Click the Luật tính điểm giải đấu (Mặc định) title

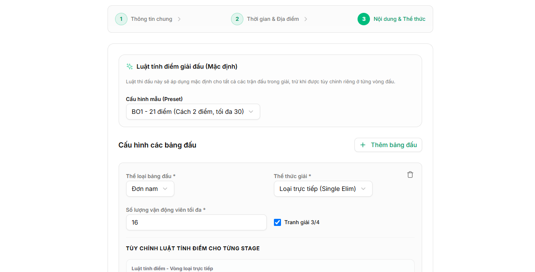pyautogui.click(x=187, y=66)
